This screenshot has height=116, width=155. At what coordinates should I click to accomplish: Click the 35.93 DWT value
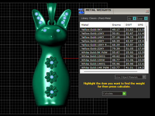coord(129,53)
